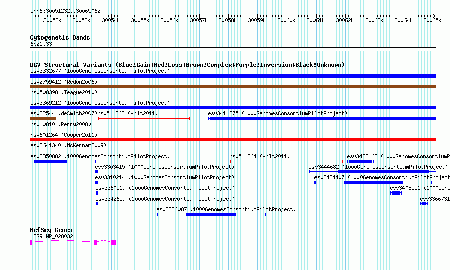Click the 30052k ruler tick label
Screen dimensions: 450x270
52,20
